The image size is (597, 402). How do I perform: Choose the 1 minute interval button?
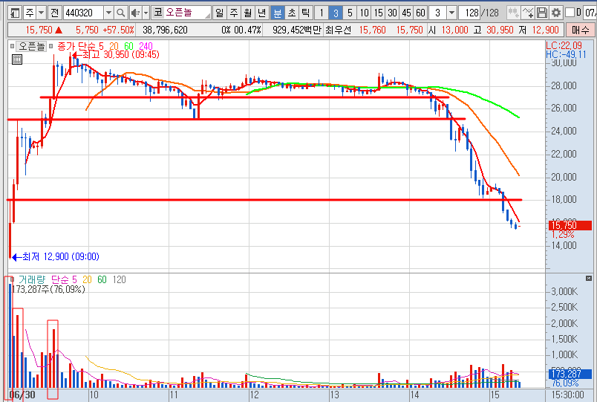[x=322, y=13]
